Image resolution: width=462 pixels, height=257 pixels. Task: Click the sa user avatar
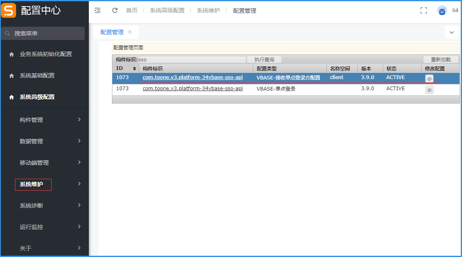(442, 11)
